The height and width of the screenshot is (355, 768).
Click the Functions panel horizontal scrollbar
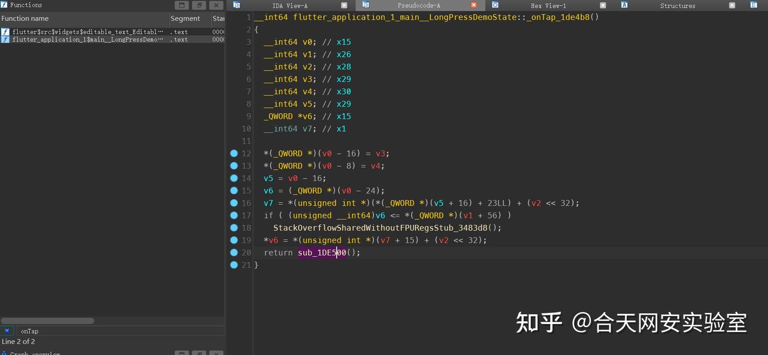[x=47, y=320]
